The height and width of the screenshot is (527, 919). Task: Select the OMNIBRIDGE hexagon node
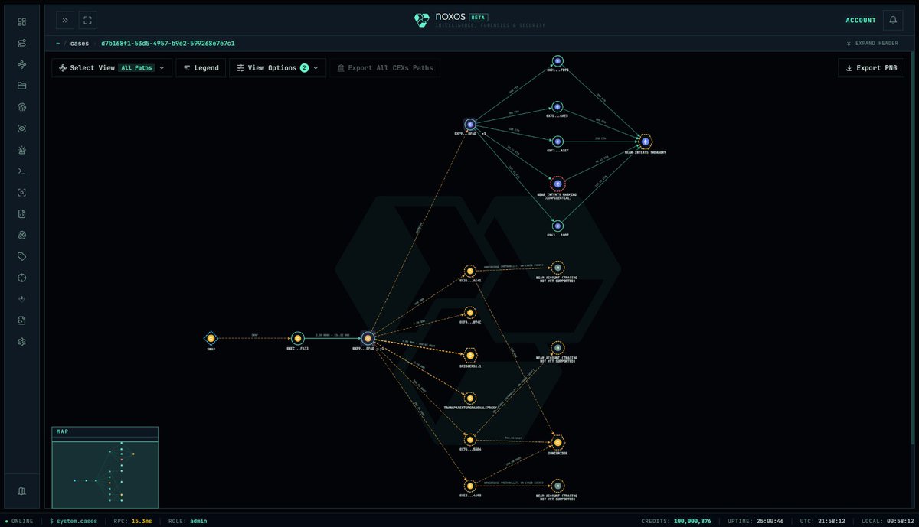pyautogui.click(x=558, y=442)
